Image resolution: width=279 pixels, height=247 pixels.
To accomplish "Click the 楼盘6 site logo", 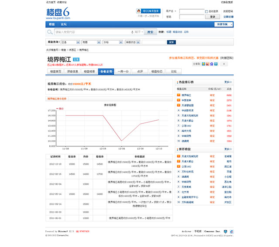I will click(x=58, y=13).
